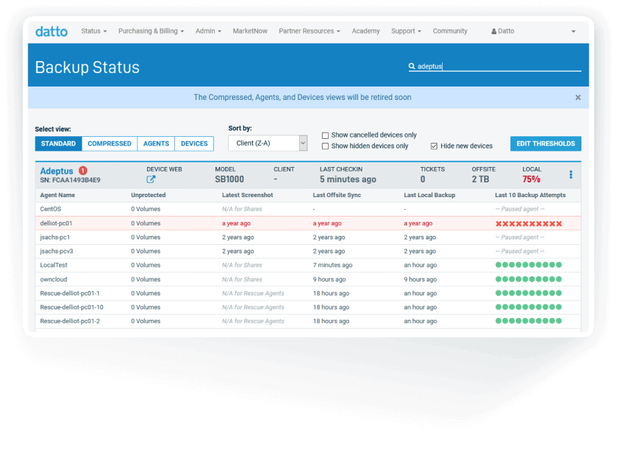Click the Datto user profile icon
The image size is (617, 452).
pos(494,32)
